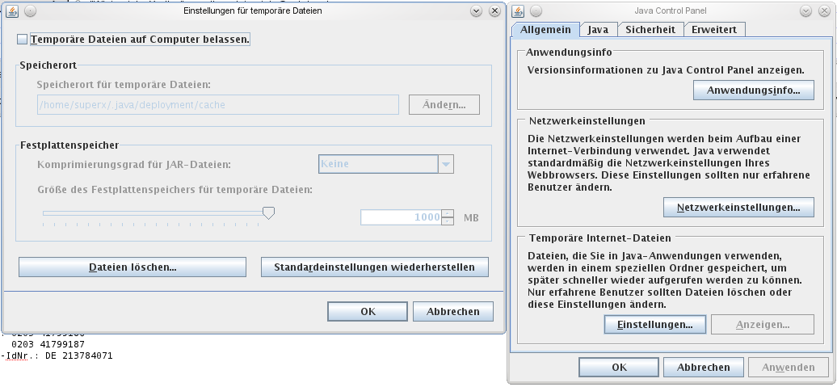Click the Anzeigen... button
The image size is (837, 387).
[763, 325]
